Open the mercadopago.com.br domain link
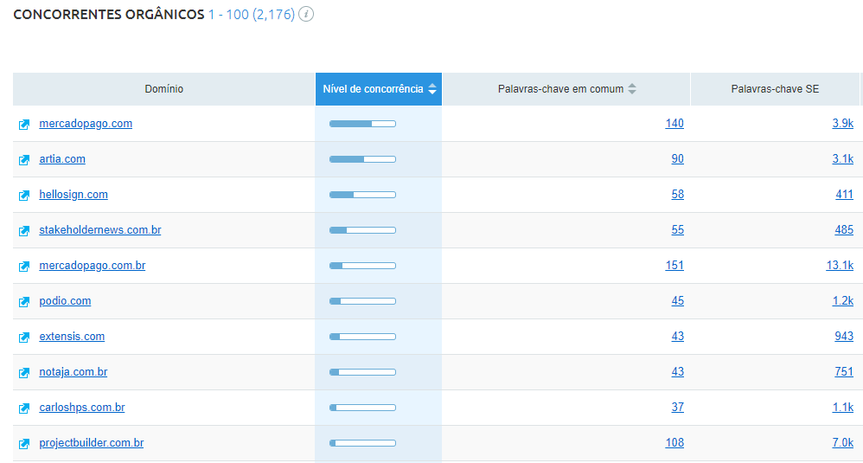This screenshot has width=863, height=463. [93, 266]
